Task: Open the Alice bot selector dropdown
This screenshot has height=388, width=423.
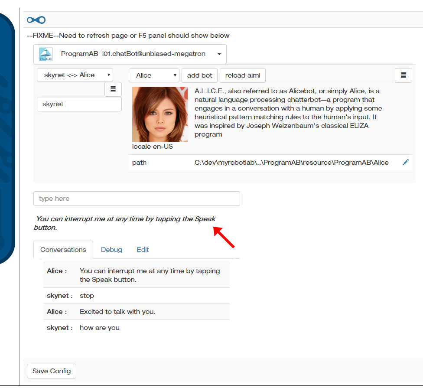Action: pos(154,75)
